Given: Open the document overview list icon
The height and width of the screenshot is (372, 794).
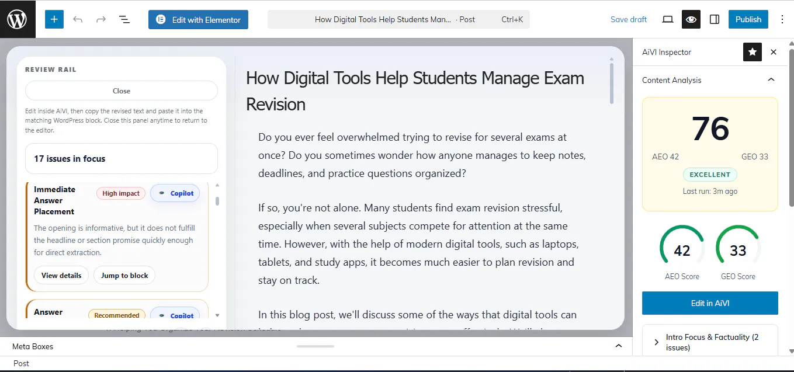Looking at the screenshot, I should pos(124,19).
